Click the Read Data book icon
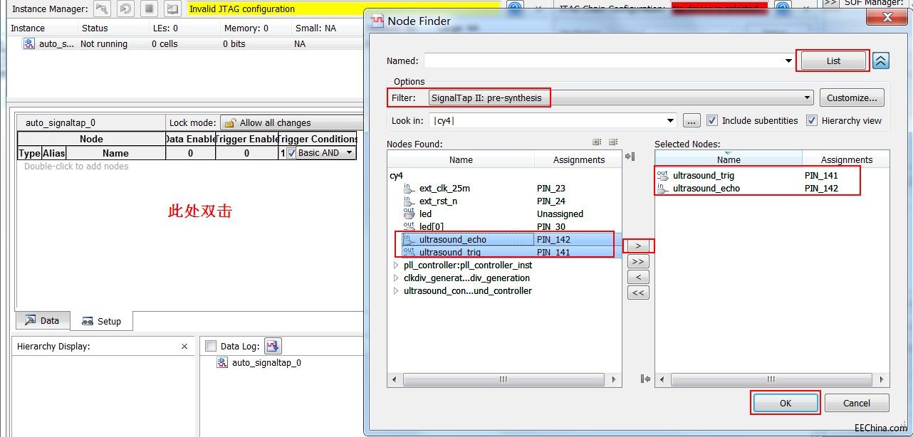This screenshot has height=437, width=913. point(172,9)
